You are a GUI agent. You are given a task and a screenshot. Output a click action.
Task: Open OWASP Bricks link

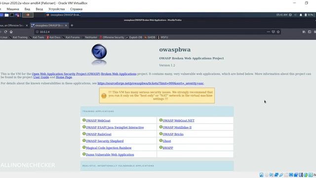click(173, 134)
